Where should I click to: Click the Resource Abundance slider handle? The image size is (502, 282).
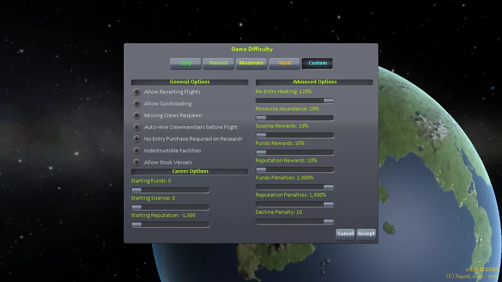[261, 118]
